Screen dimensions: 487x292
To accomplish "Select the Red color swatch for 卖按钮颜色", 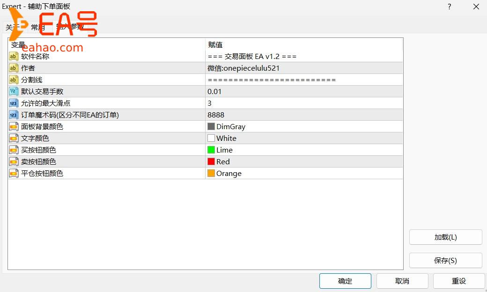I will (x=211, y=162).
